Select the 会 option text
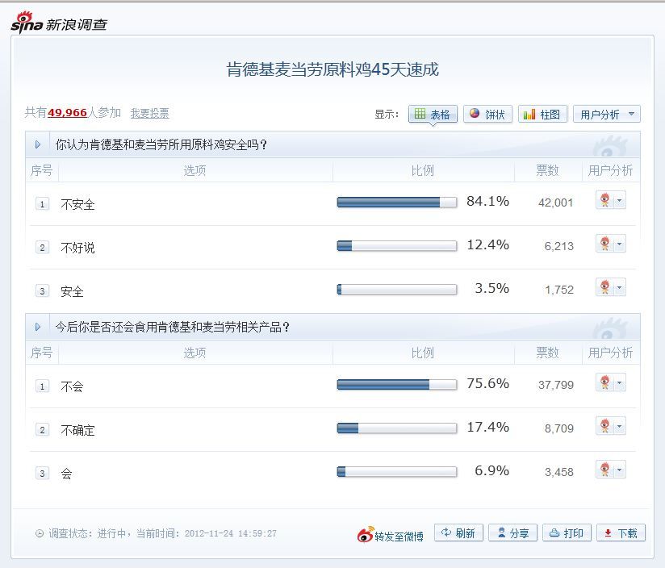The image size is (665, 568). coord(67,473)
